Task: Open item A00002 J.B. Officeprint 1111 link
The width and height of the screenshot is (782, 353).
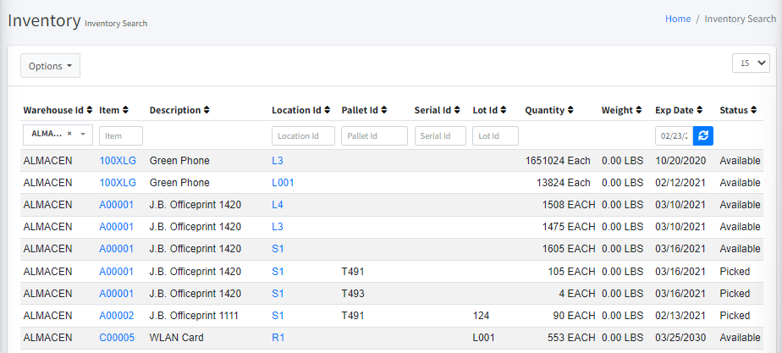Action: pos(117,315)
